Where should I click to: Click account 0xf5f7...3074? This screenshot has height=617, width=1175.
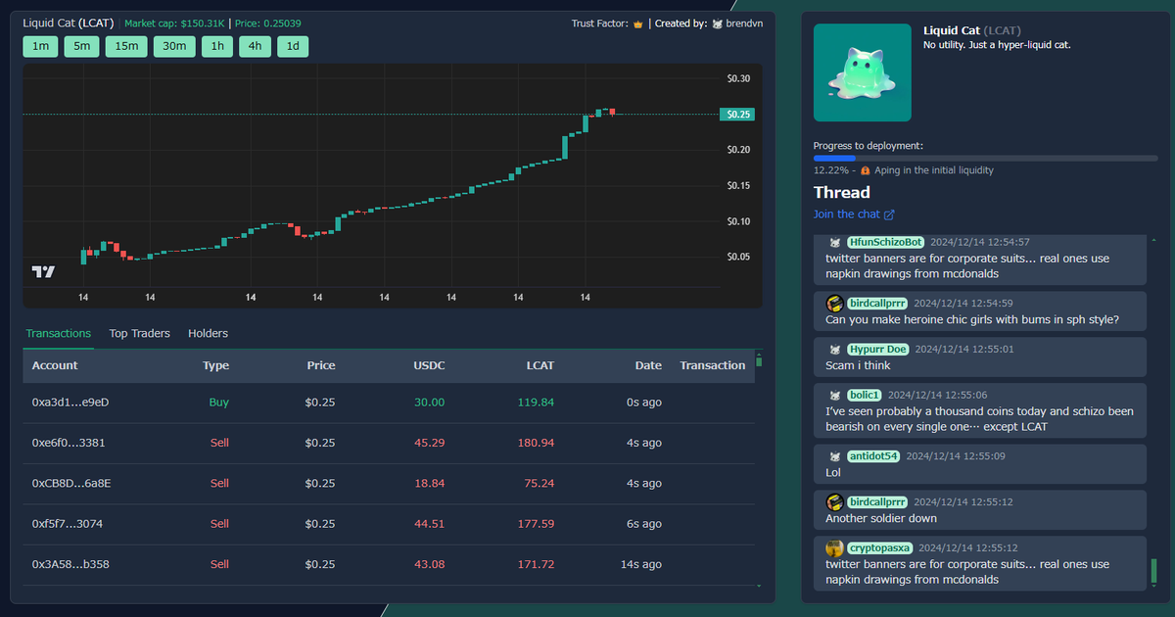point(68,524)
